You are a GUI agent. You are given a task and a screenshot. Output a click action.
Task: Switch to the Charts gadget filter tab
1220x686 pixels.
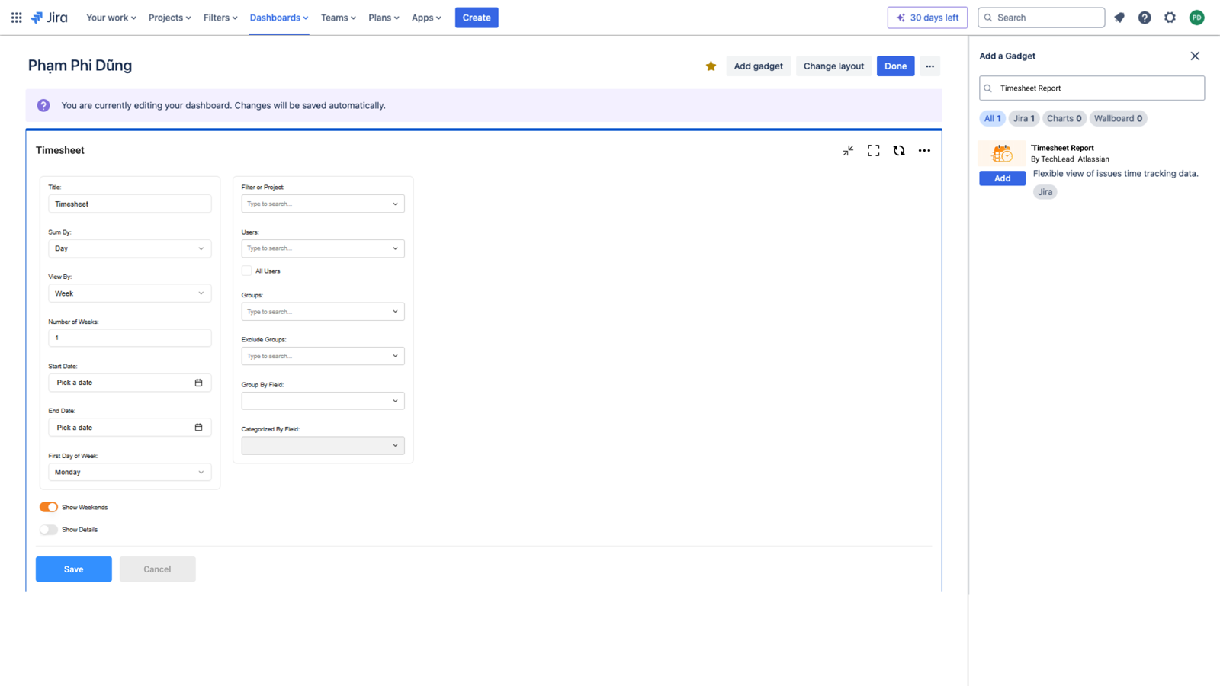[1064, 118]
